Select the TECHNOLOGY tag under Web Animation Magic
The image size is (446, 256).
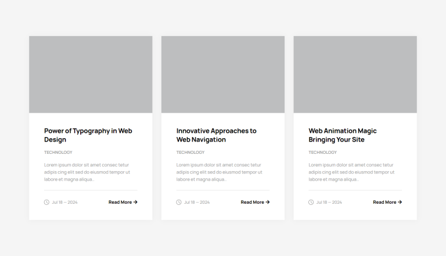tap(322, 153)
